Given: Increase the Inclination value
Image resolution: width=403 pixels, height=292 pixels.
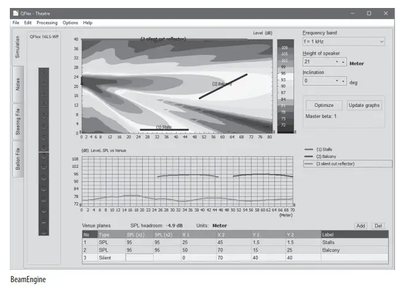Looking at the screenshot, I should 343,81.
